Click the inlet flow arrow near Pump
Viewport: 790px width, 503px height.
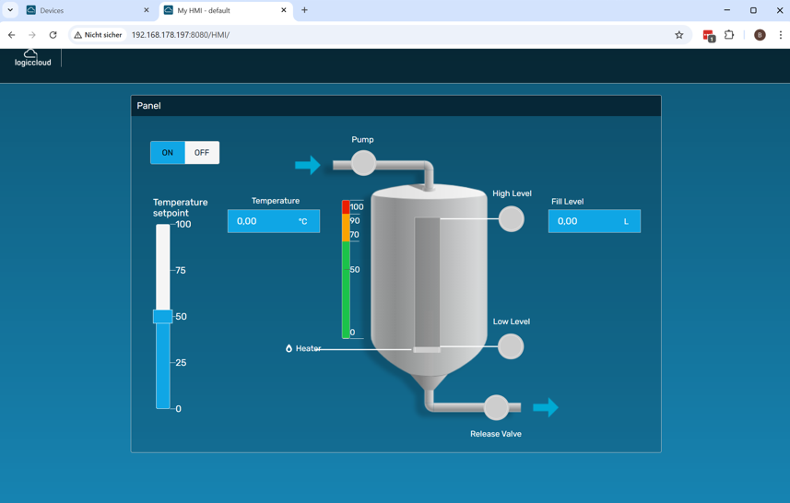(307, 165)
